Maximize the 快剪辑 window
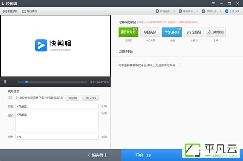This screenshot has width=243, height=161. pyautogui.click(x=230, y=4)
